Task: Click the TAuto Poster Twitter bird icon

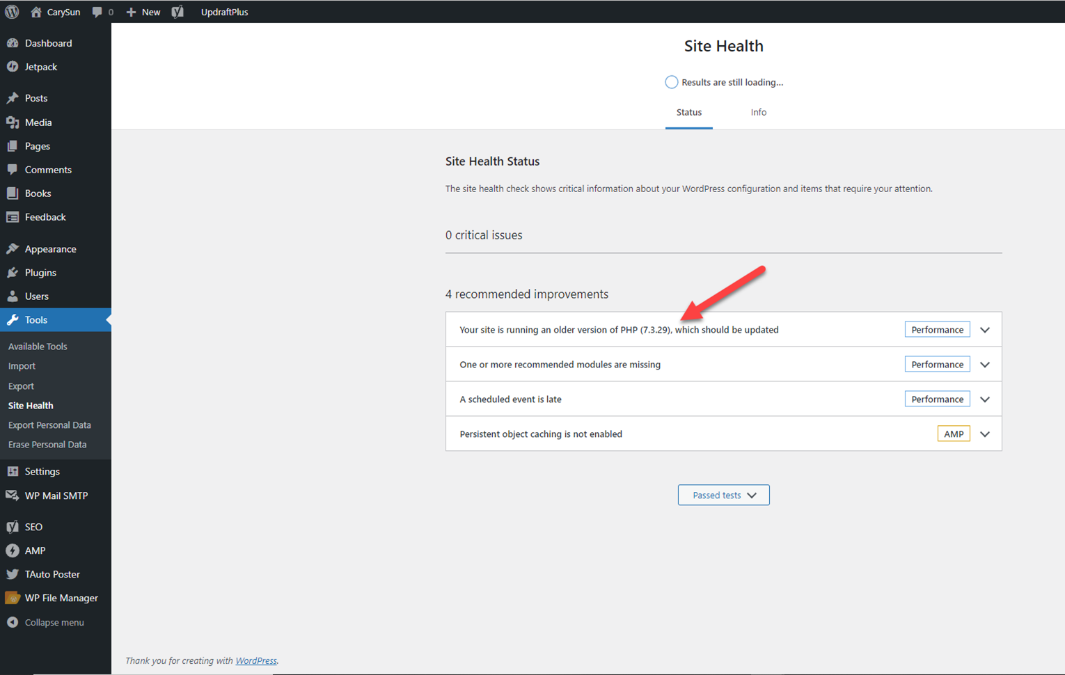Action: tap(13, 574)
